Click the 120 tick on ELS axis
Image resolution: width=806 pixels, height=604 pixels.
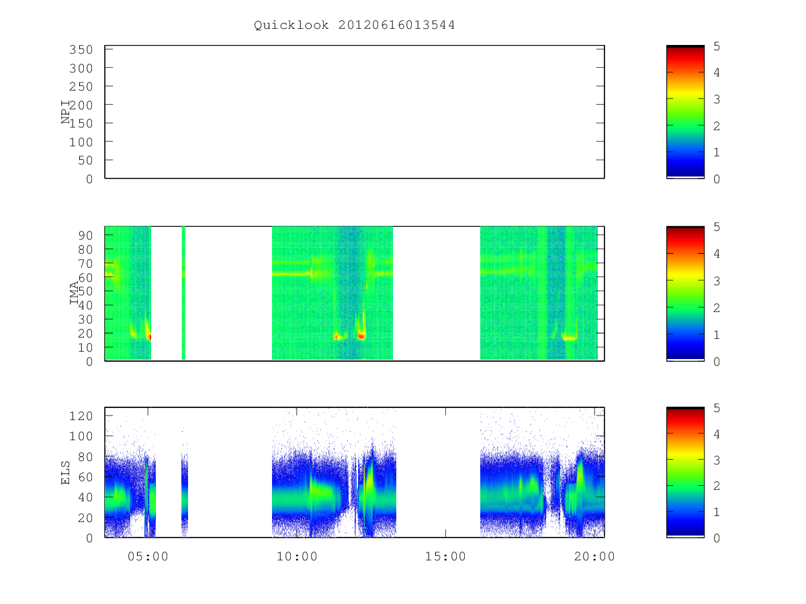pos(81,416)
